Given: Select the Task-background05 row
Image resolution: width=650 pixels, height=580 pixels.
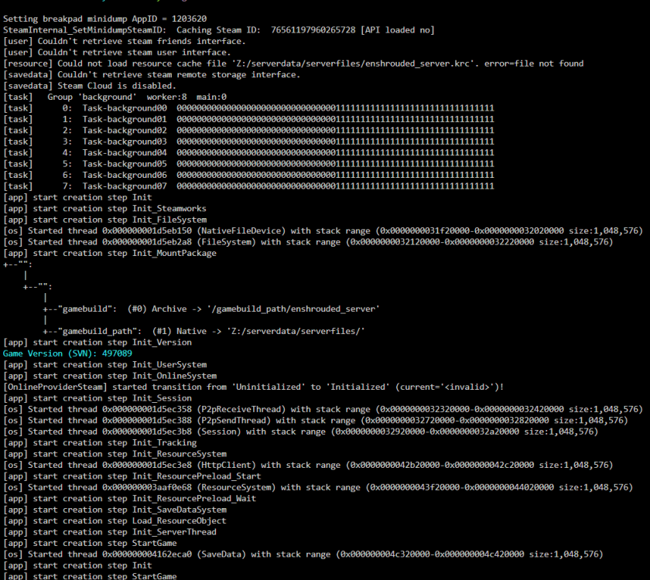Looking at the screenshot, I should [248, 164].
